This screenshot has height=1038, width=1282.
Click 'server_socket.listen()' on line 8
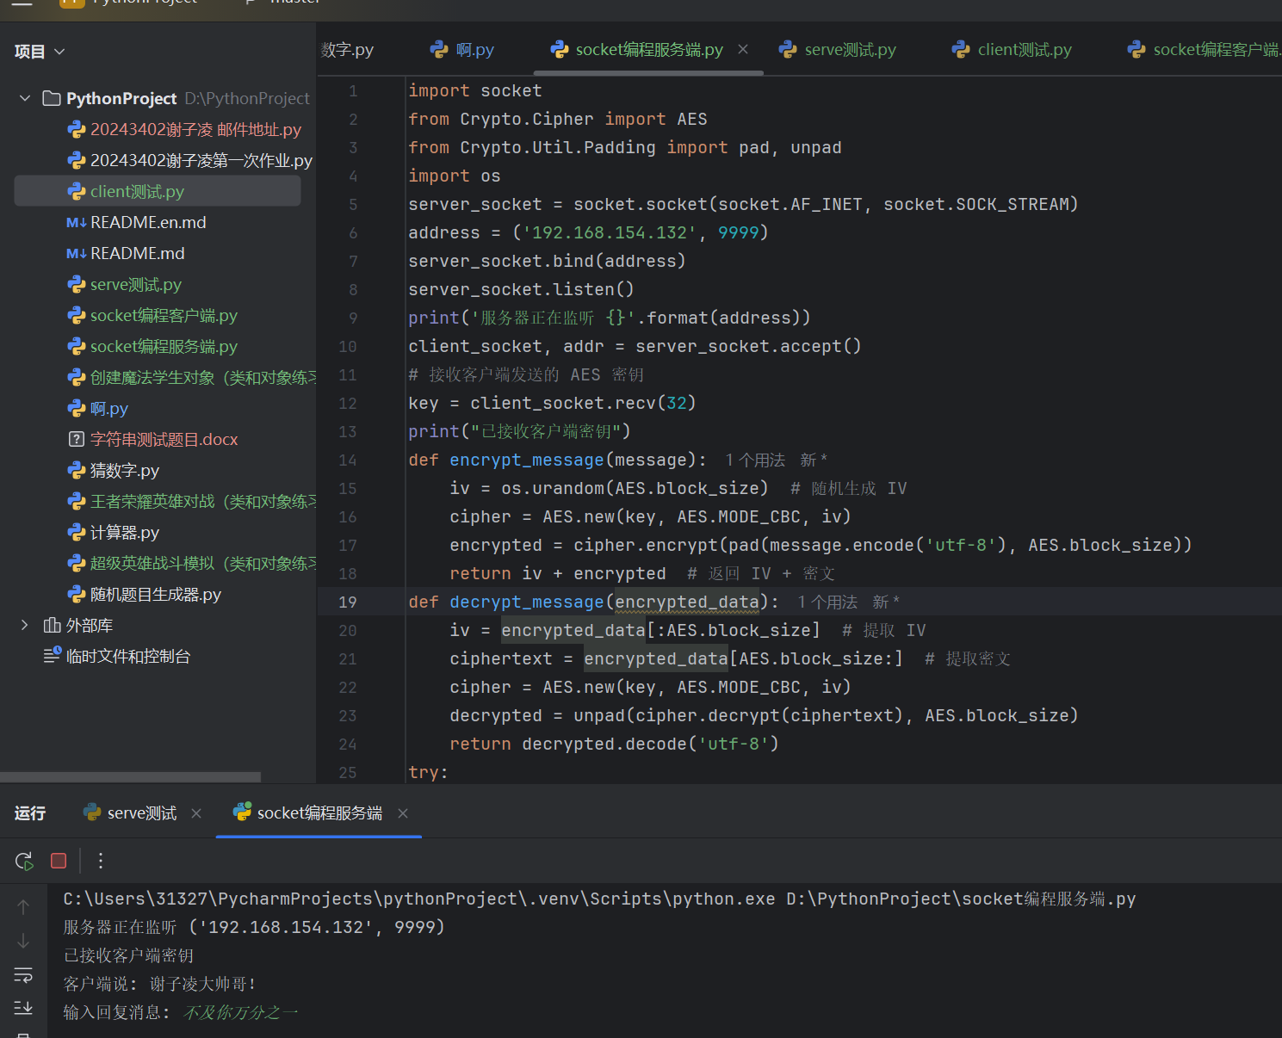point(521,290)
